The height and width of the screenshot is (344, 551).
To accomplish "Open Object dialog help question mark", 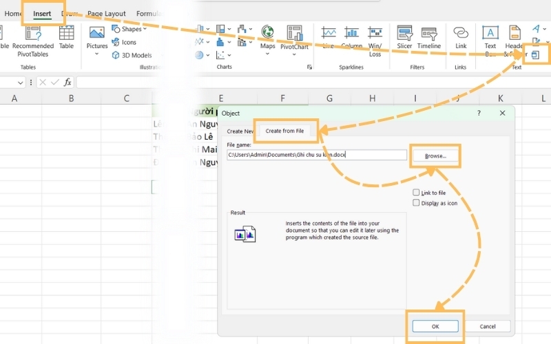I will point(479,113).
